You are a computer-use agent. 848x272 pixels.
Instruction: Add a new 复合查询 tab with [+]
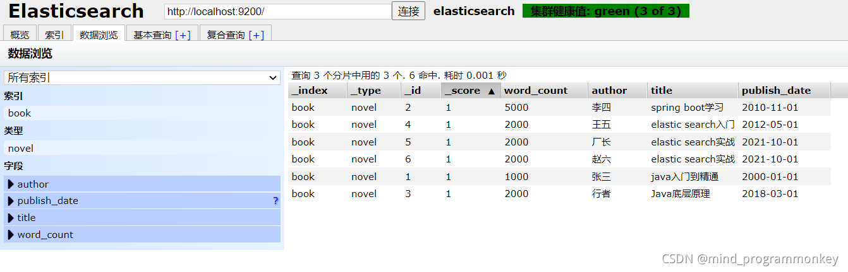point(257,35)
